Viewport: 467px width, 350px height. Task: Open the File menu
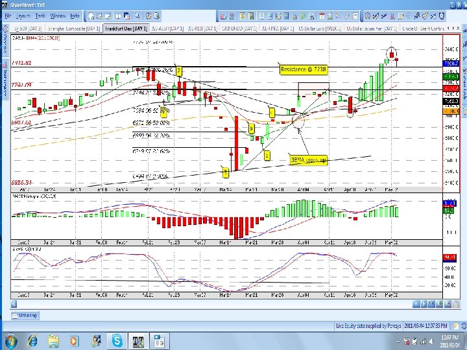click(x=8, y=16)
